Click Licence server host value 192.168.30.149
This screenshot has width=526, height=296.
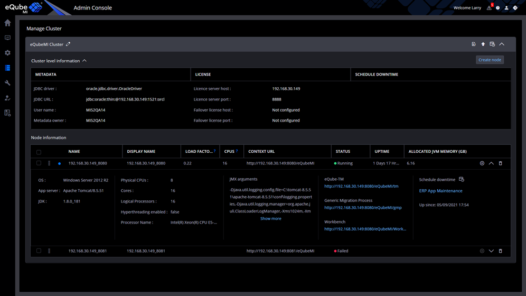coord(286,89)
